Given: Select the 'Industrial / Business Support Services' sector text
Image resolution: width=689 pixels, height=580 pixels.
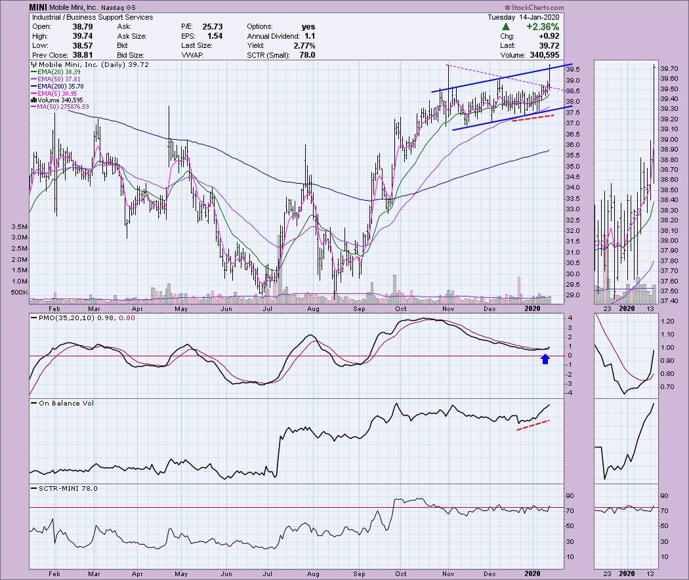Looking at the screenshot, I should [93, 17].
